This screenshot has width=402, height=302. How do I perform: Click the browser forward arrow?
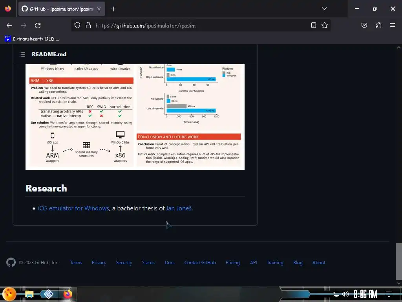point(24,26)
